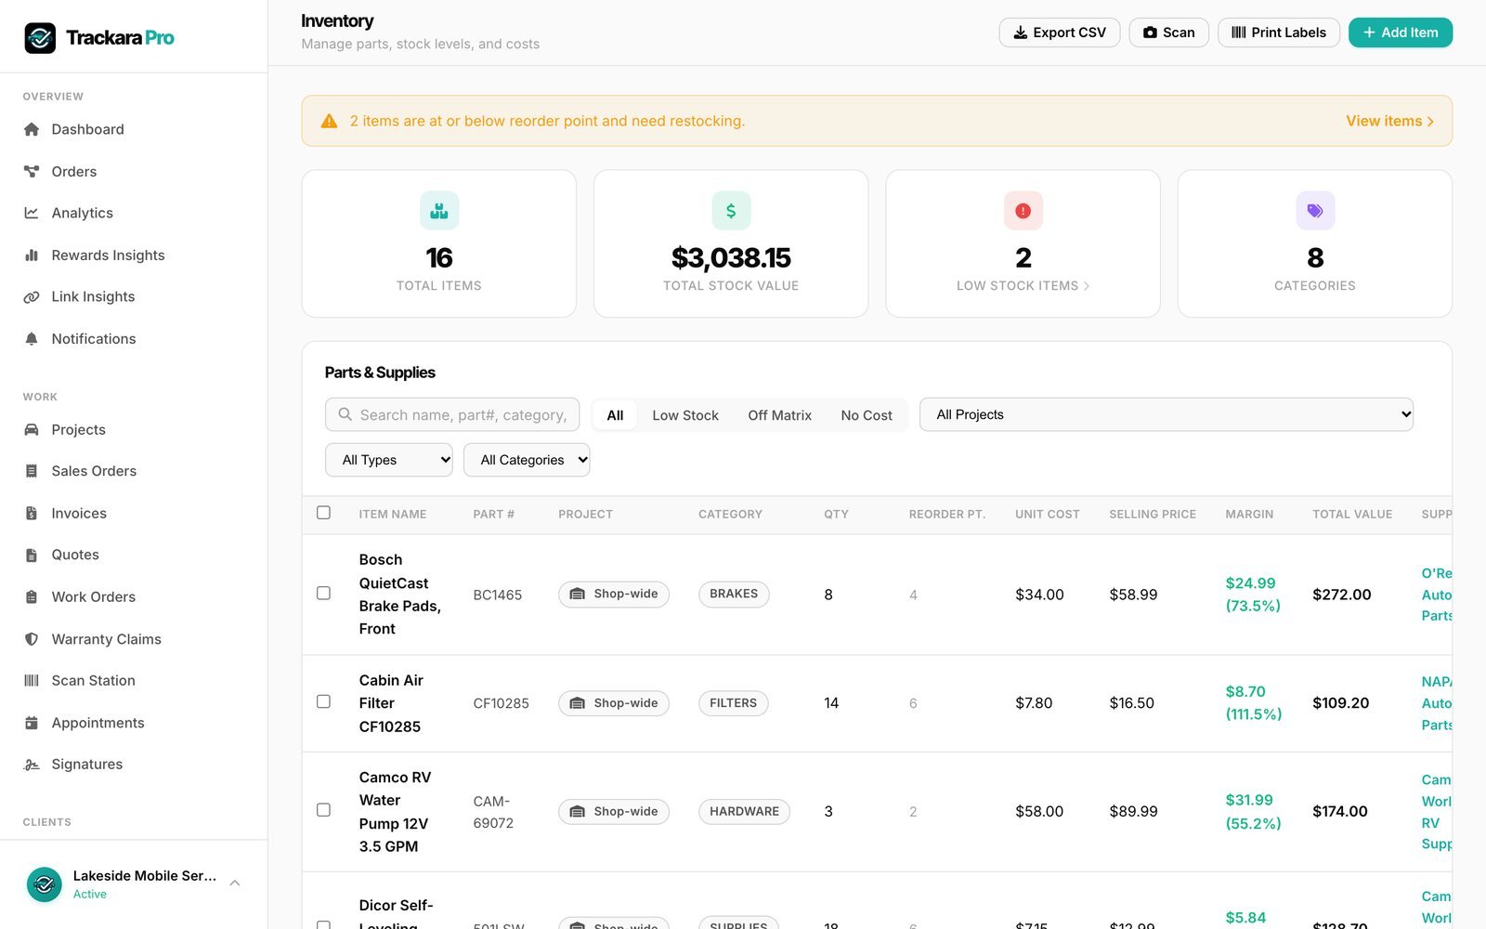Expand the Lakeside Mobile account switcher
Screen dimensions: 1486x929
coord(134,884)
